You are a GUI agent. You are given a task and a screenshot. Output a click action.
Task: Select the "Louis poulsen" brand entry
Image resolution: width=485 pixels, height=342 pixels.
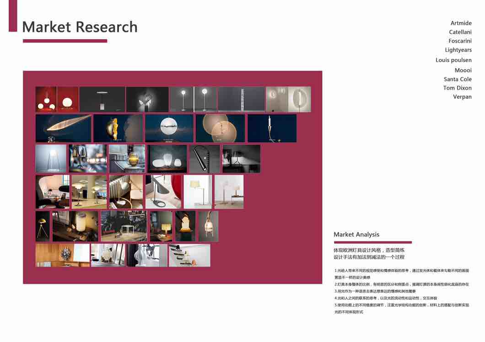[x=453, y=60]
